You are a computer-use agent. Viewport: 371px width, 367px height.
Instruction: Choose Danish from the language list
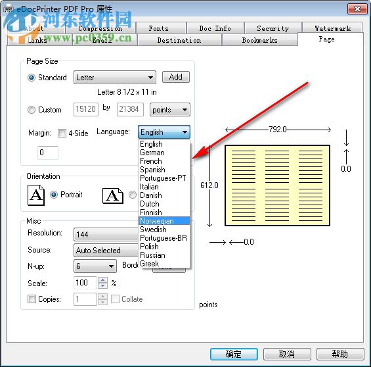[x=164, y=195]
